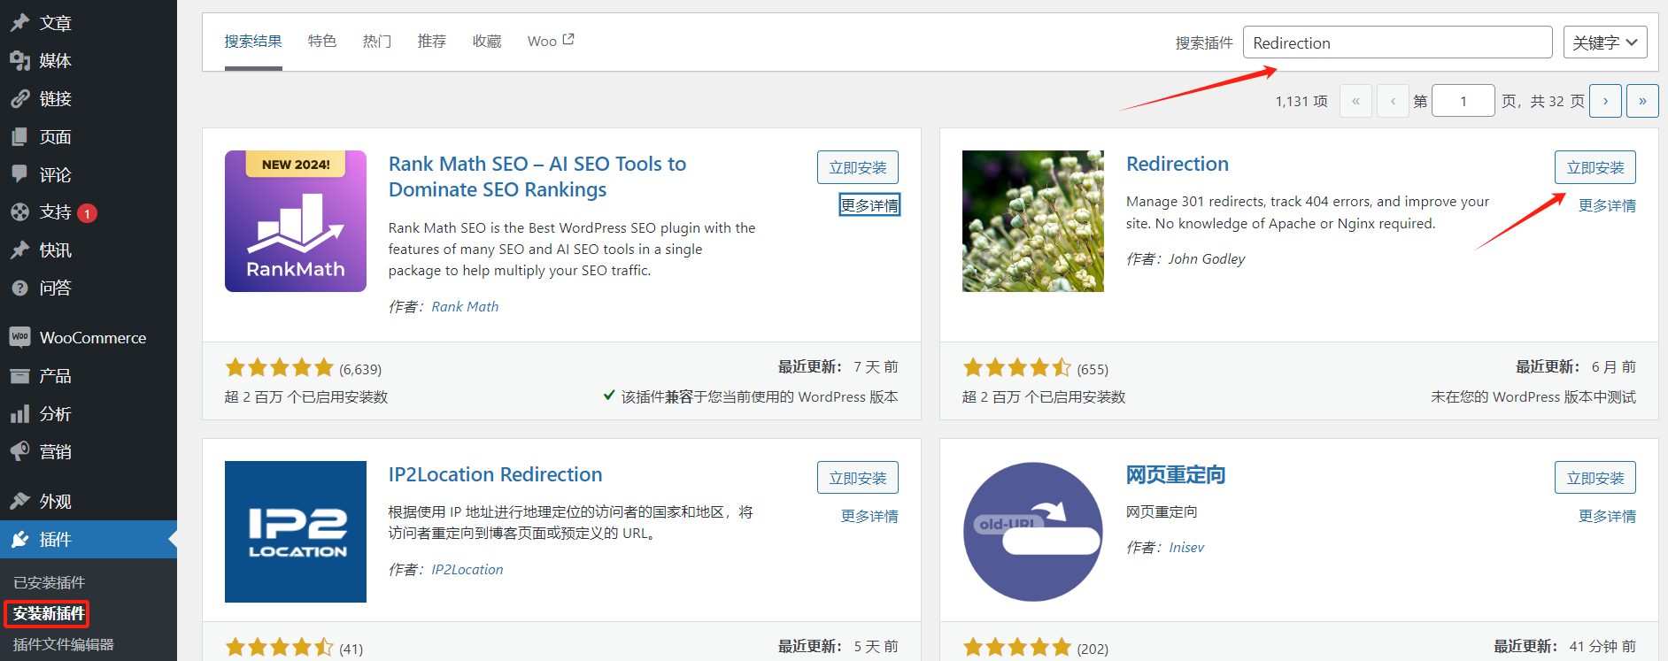Click the 链接 chain link icon
The image size is (1668, 661).
(x=19, y=99)
